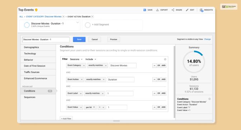Viewport: 241px width, 130px height.
Task: Click OR in the Event Value row
Action: 159,107
